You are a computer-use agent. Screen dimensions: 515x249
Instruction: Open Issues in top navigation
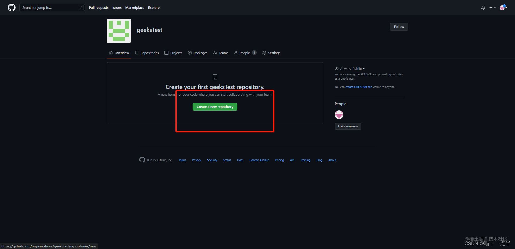point(117,8)
